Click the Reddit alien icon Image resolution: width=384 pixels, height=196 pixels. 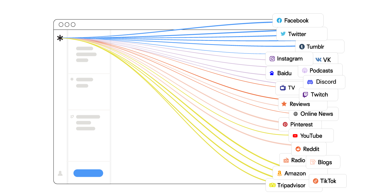pyautogui.click(x=298, y=149)
